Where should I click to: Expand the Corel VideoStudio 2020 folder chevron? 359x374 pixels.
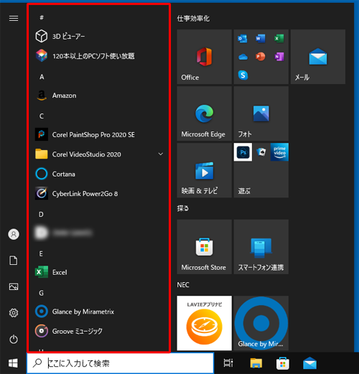point(161,154)
